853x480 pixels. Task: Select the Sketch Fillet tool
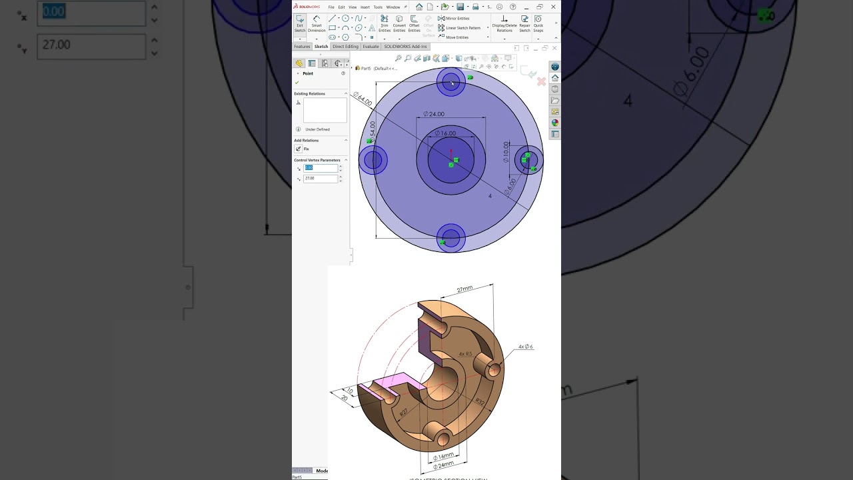[359, 37]
